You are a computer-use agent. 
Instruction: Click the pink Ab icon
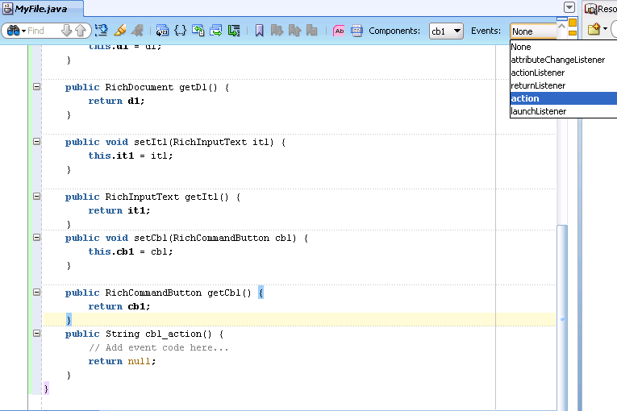click(339, 31)
